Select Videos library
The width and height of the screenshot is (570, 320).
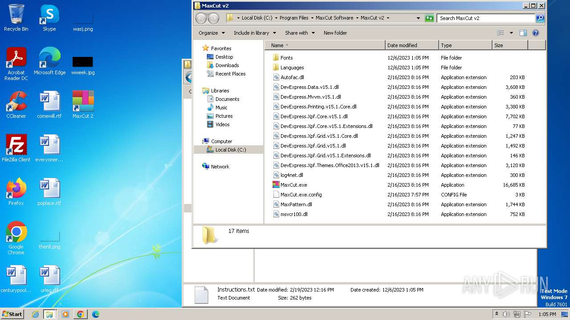[222, 124]
